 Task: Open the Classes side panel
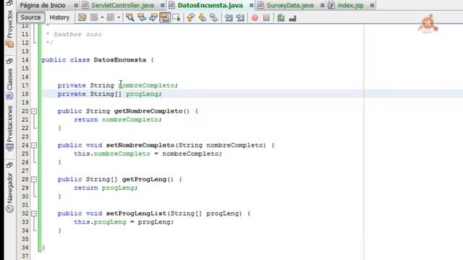click(9, 79)
